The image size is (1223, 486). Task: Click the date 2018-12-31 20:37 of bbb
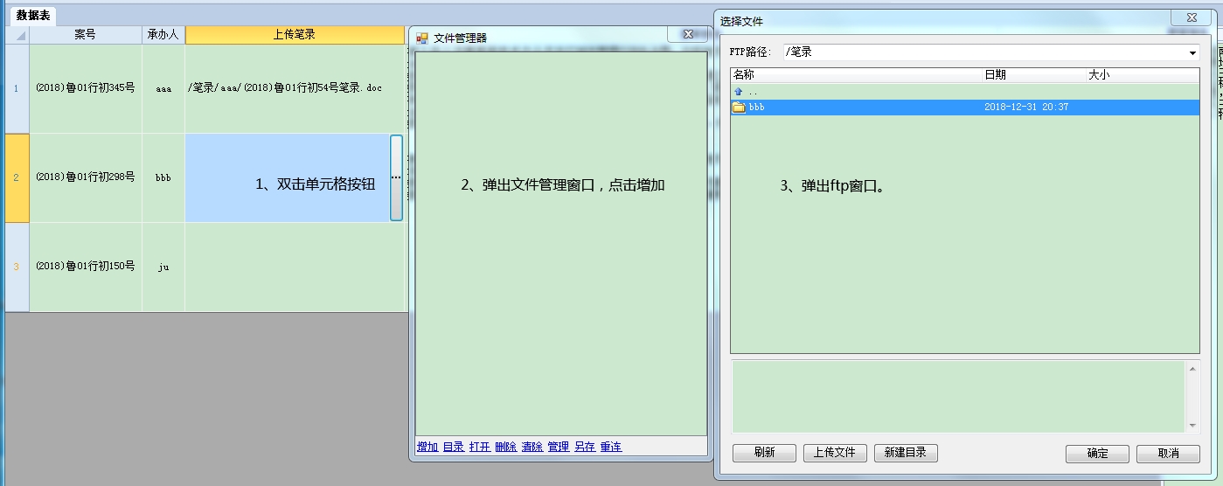(x=1026, y=107)
